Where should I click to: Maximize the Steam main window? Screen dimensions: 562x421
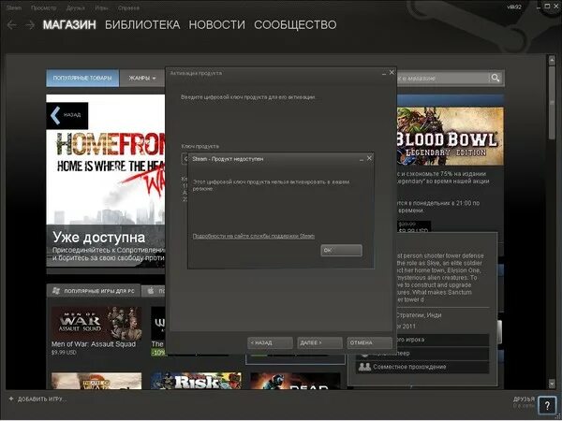(x=547, y=7)
